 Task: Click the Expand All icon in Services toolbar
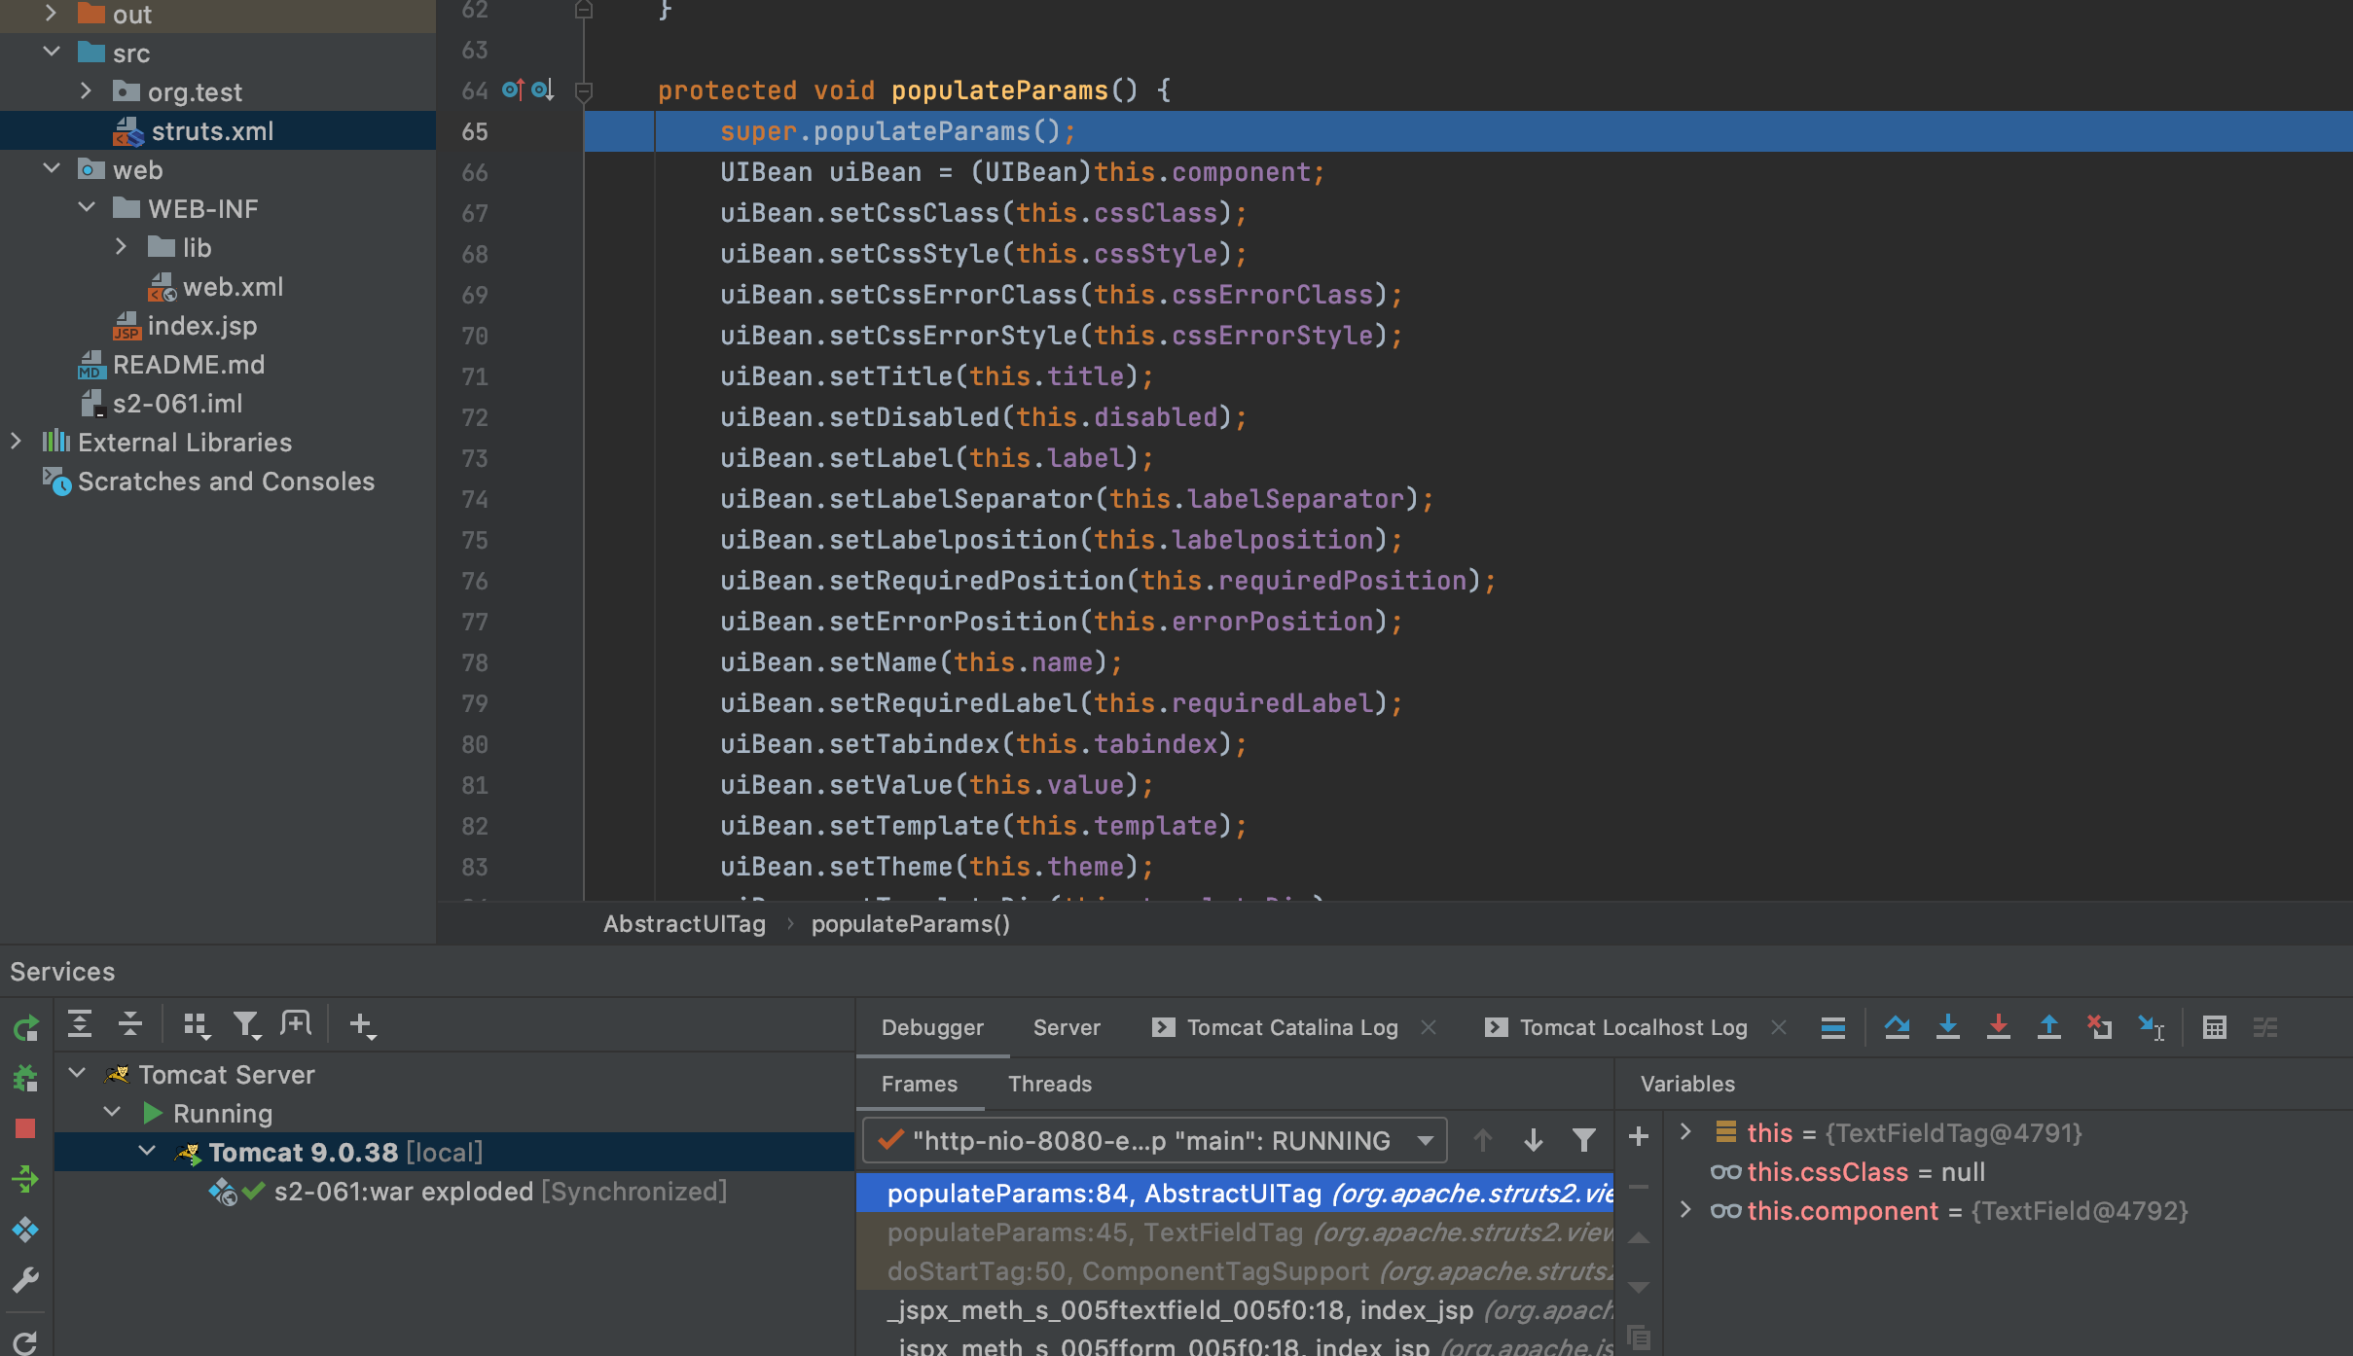(x=80, y=1024)
